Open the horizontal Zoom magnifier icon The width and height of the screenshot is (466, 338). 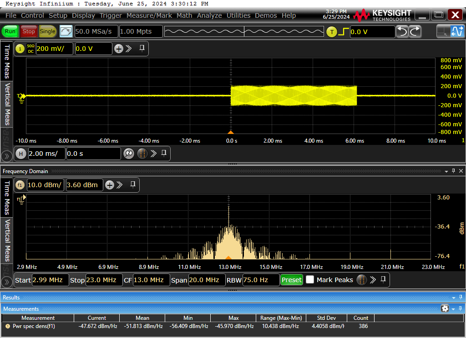point(129,154)
